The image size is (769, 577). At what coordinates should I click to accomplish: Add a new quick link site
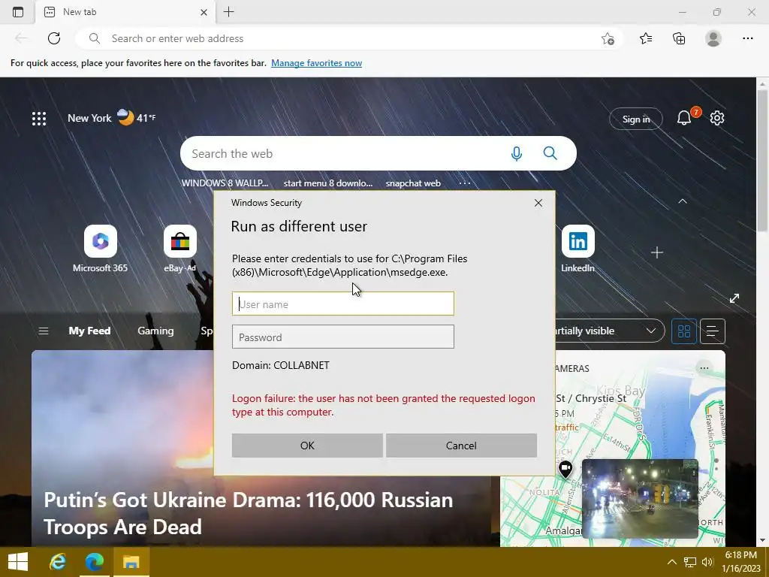click(656, 252)
